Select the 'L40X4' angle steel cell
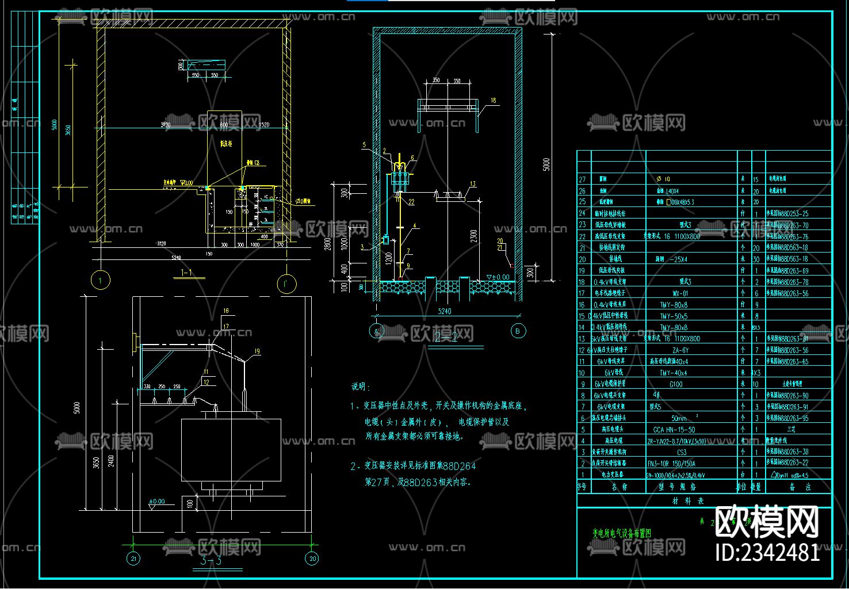849x589 pixels. (x=671, y=191)
